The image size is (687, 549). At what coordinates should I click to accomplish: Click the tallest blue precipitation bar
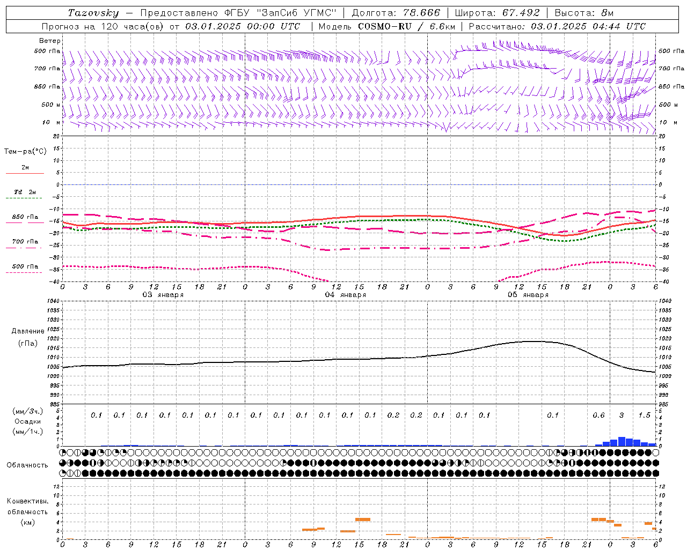(x=622, y=441)
